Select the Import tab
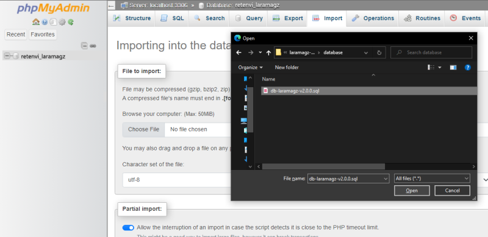 [327, 18]
